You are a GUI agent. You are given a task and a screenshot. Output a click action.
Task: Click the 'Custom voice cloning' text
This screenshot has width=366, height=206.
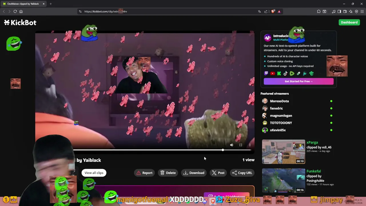click(280, 61)
